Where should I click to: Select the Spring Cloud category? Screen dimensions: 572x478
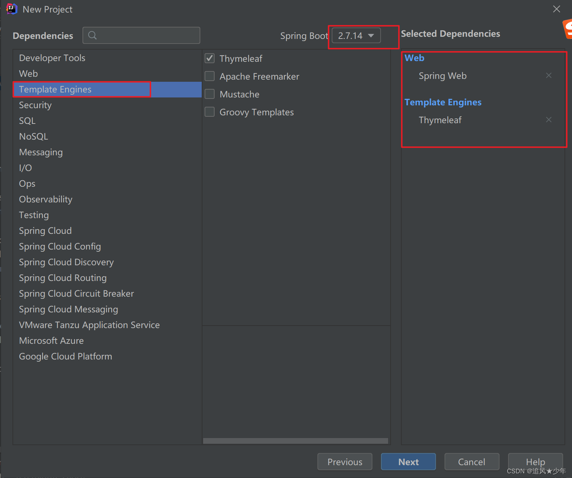click(107, 231)
